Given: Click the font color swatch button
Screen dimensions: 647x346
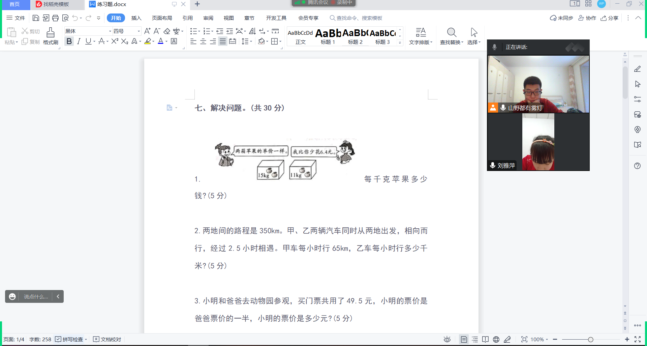Looking at the screenshot, I should pos(161,41).
